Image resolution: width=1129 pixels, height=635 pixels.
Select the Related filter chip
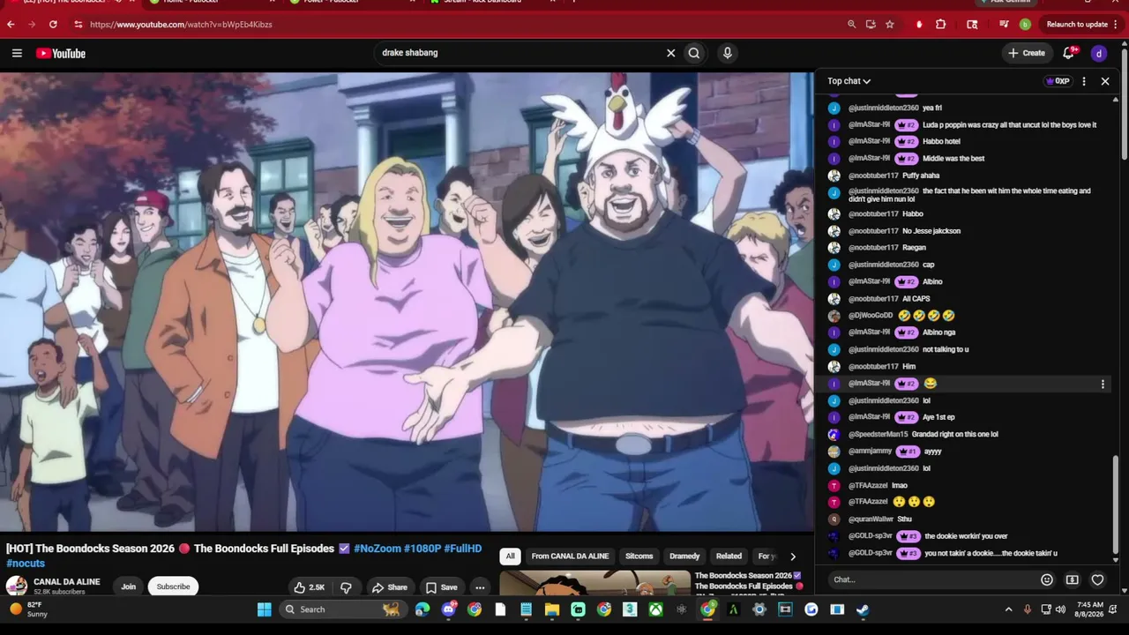coord(729,557)
